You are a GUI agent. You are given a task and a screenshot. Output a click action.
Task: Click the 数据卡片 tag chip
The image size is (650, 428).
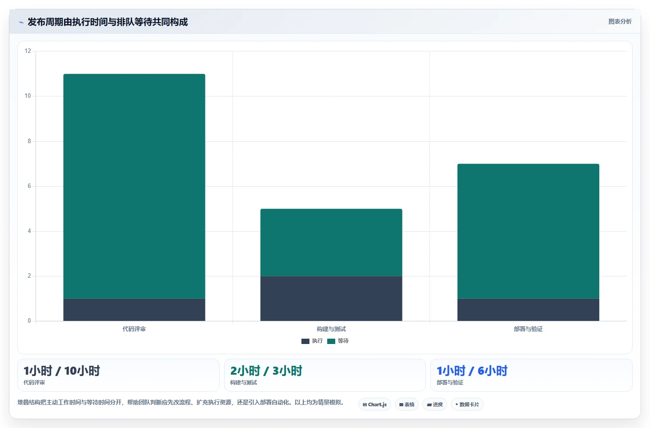467,404
